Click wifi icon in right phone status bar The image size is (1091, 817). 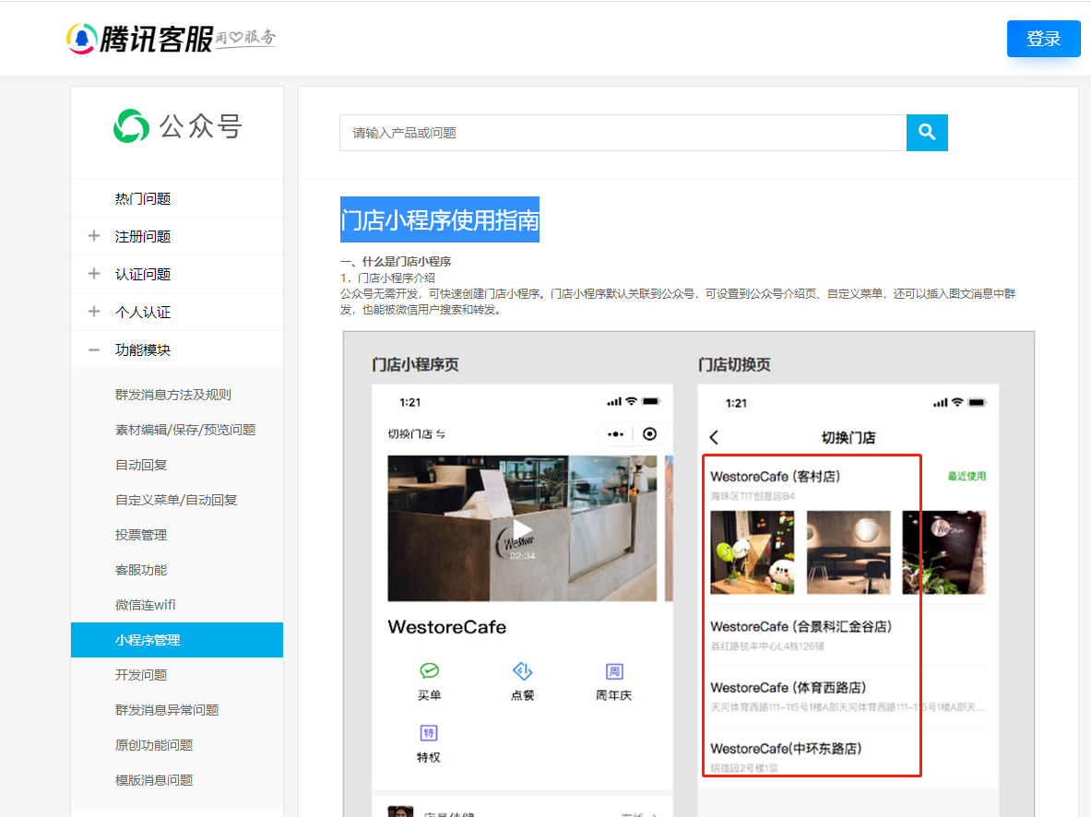957,402
